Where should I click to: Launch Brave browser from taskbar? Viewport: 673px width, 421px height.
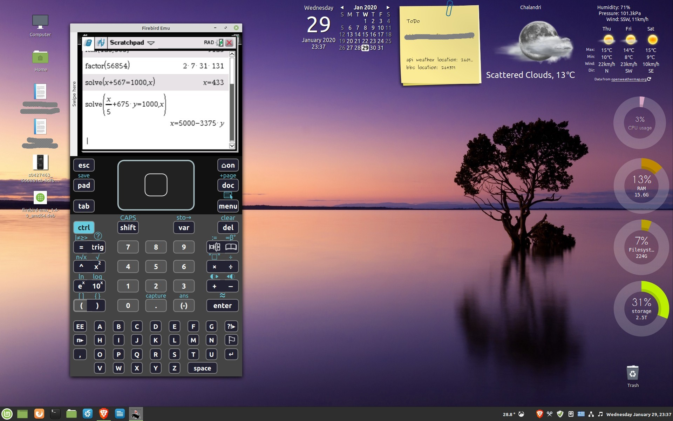point(104,414)
